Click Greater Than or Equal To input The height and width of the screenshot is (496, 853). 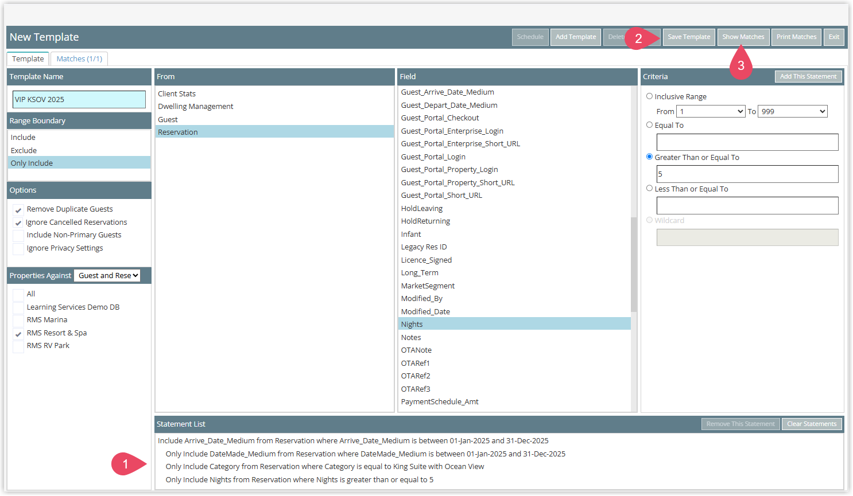(747, 174)
